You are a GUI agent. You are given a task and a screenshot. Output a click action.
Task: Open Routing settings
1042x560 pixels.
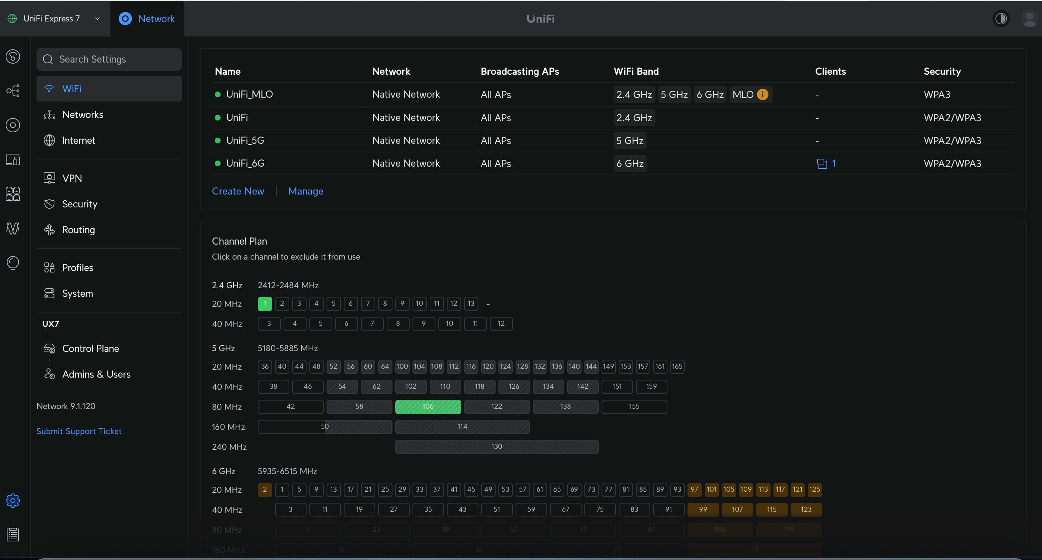[x=109, y=230]
